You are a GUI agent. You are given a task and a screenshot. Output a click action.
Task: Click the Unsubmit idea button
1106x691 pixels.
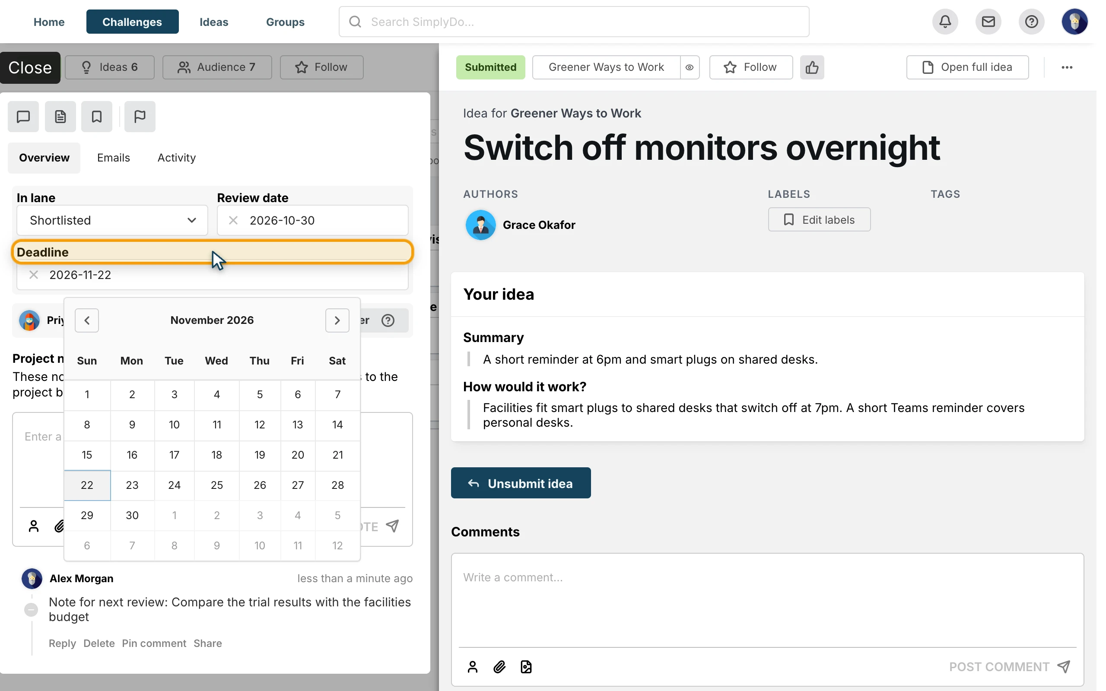(x=521, y=483)
